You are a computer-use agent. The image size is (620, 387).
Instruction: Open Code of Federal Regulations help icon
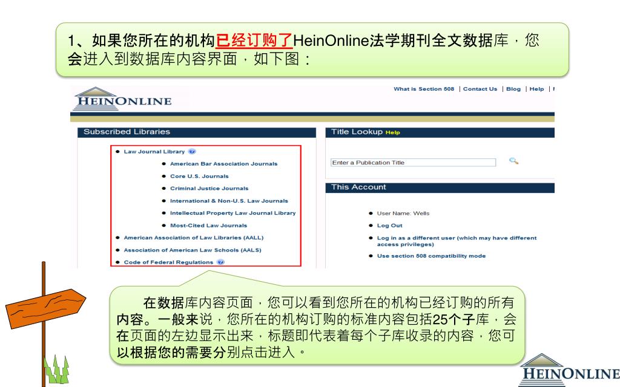coord(220,262)
